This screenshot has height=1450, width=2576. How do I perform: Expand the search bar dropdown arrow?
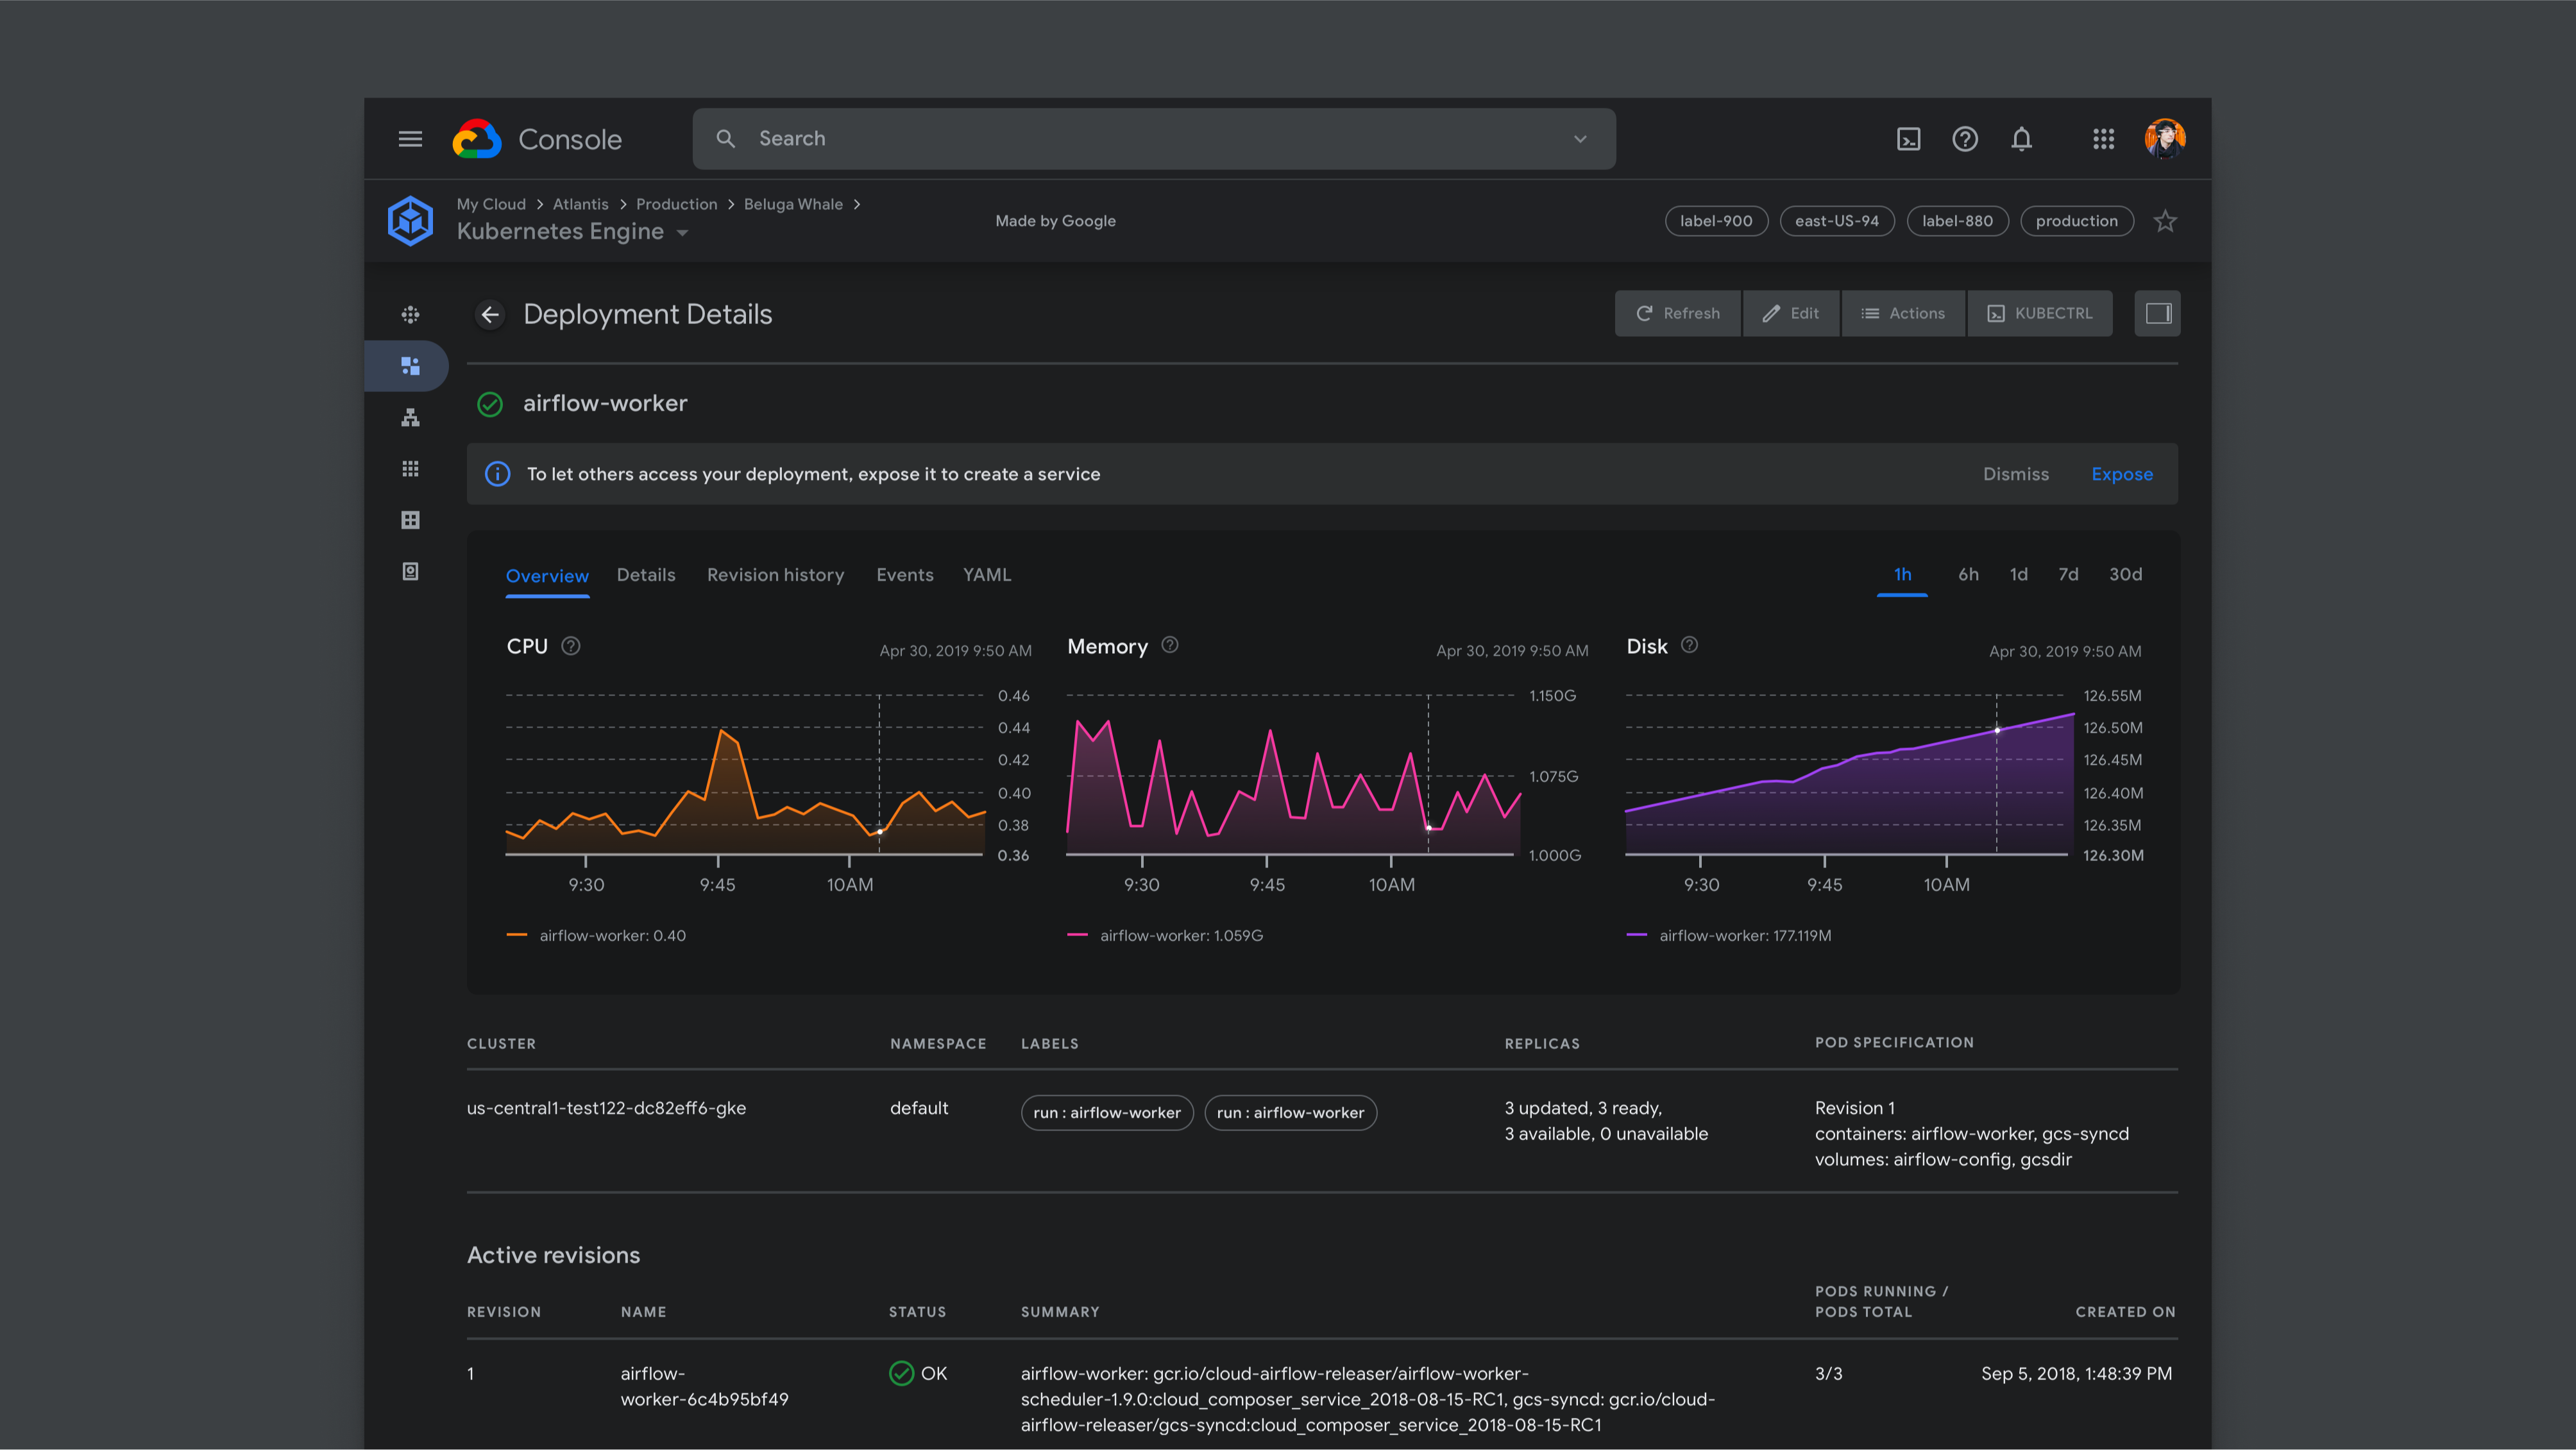[1580, 139]
